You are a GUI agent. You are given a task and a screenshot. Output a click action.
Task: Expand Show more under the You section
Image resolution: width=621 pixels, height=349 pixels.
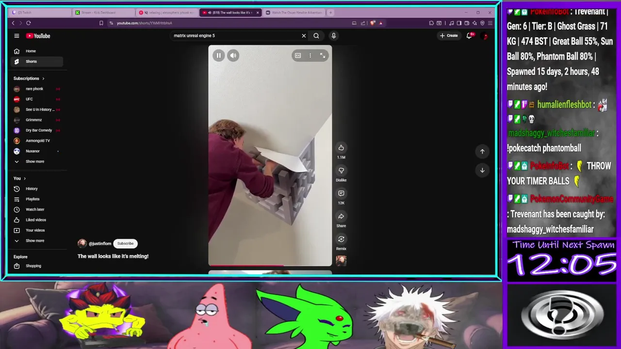click(x=37, y=240)
